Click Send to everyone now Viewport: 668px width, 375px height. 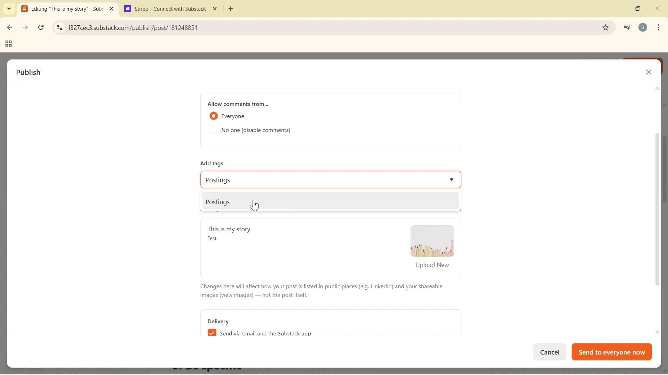tap(611, 352)
